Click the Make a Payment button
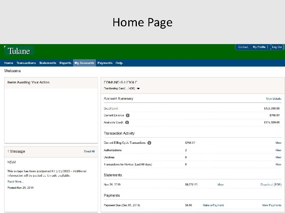Screen dimensions: 285x213 coord(213,205)
